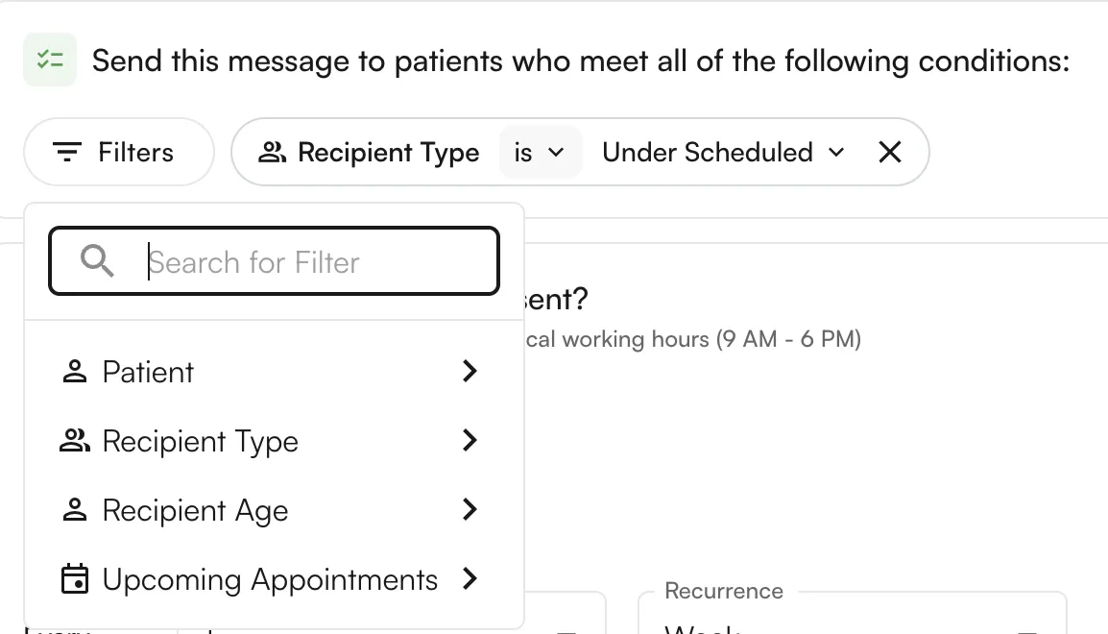Click the people icon beside Recipient Type in menu
The height and width of the screenshot is (634, 1108).
74,441
